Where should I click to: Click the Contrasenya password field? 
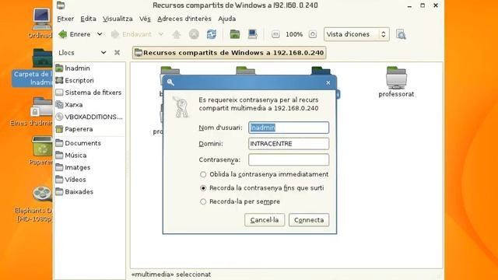289,159
